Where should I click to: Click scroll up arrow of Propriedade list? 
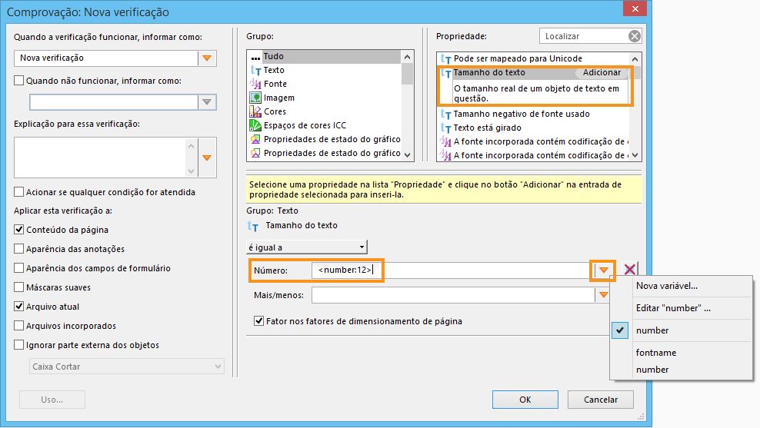pyautogui.click(x=635, y=59)
